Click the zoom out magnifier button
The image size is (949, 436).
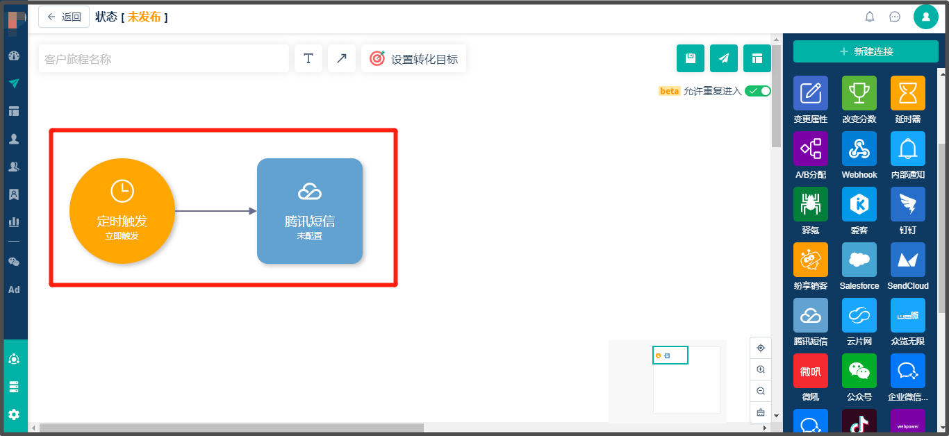coord(761,391)
